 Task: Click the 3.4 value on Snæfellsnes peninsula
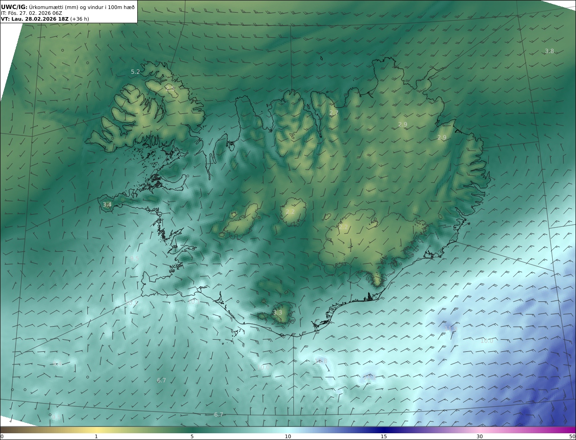tap(107, 205)
